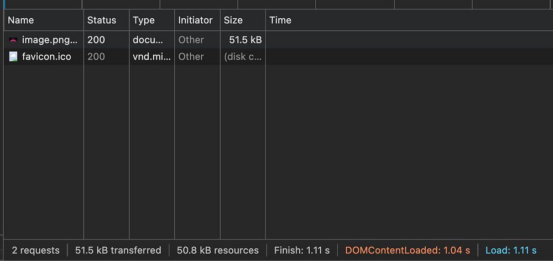
Task: Sort by the Size column header
Action: [233, 20]
